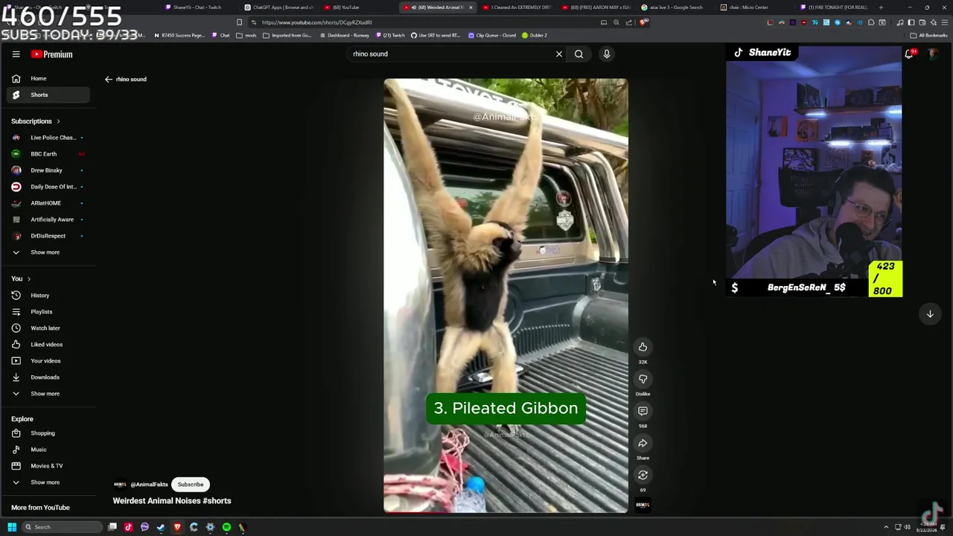The image size is (953, 536).
Task: Go to the next Short with down arrow
Action: coord(930,314)
